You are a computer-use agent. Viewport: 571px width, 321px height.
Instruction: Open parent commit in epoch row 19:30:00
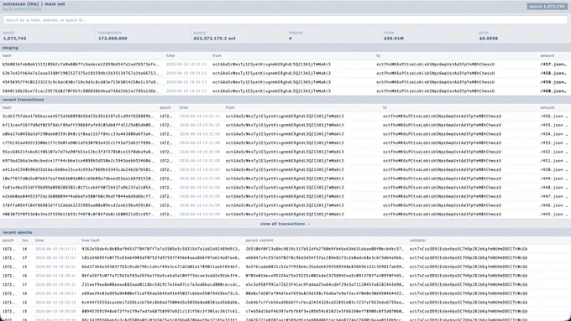pos(325,311)
